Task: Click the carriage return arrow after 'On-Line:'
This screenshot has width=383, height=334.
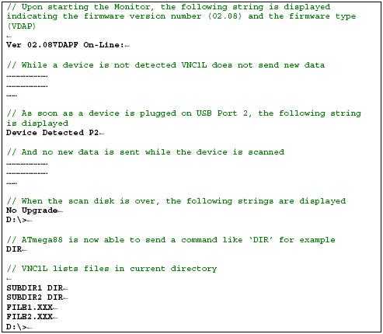Action: point(127,46)
